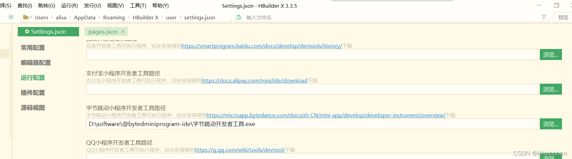The width and height of the screenshot is (572, 159).
Task: Open the 工具(T) menu
Action: point(138,6)
